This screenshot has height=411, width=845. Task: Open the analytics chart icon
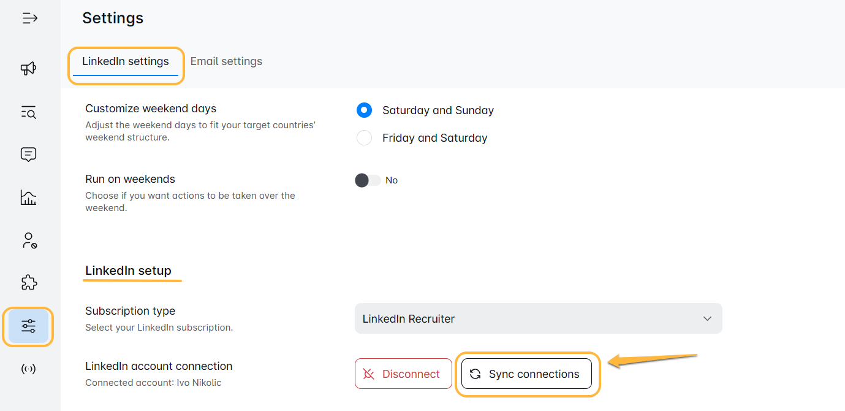coord(29,198)
